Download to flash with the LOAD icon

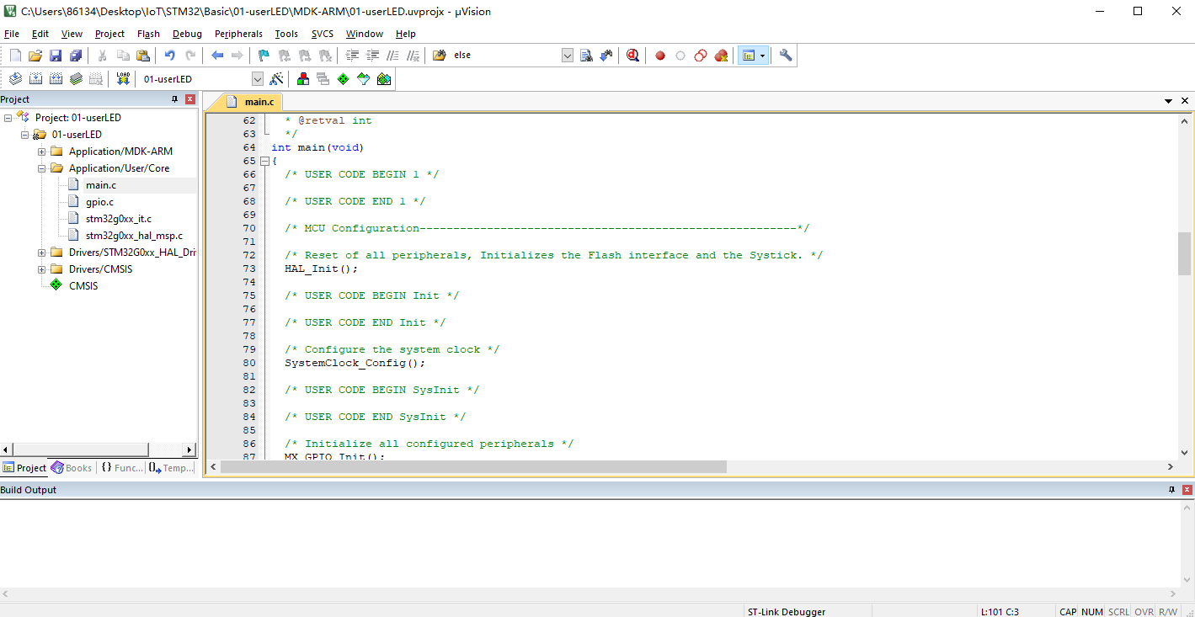123,79
